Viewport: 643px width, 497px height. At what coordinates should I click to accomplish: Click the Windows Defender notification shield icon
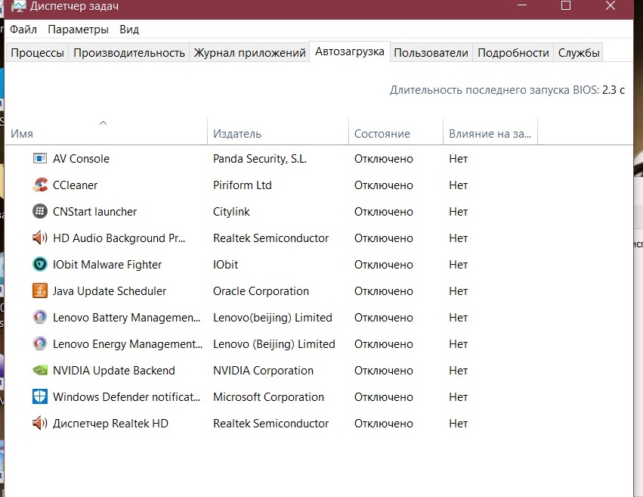coord(40,397)
